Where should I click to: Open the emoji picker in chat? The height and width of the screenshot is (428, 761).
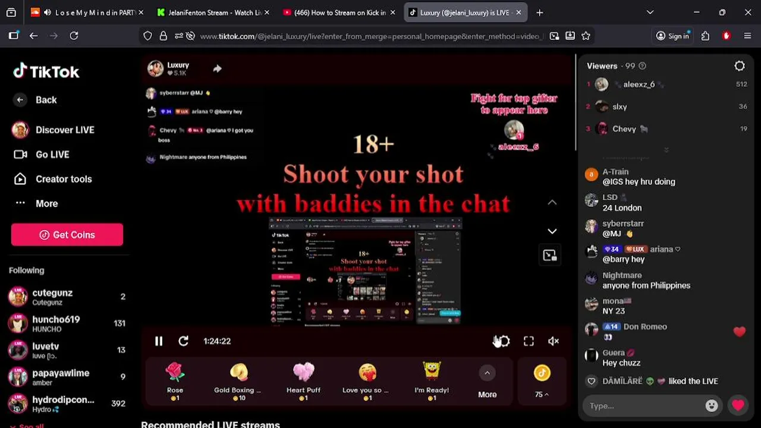[x=711, y=406]
